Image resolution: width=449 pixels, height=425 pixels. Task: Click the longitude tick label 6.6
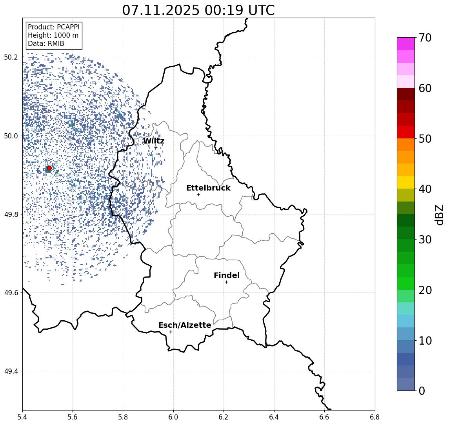click(x=324, y=417)
